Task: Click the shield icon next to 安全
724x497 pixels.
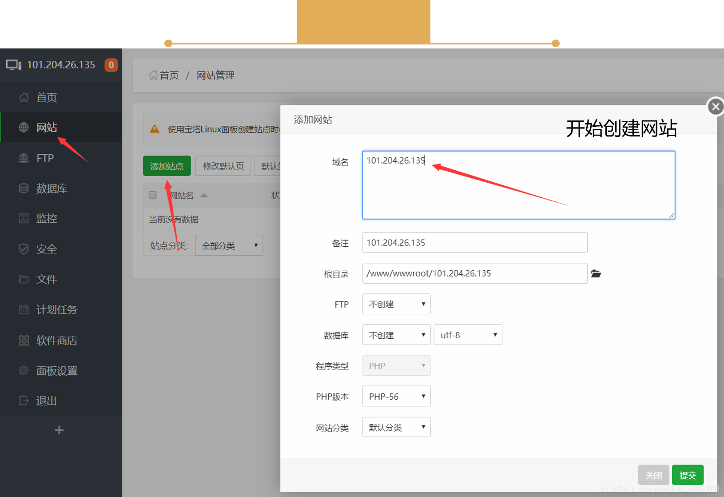Action: click(x=24, y=249)
